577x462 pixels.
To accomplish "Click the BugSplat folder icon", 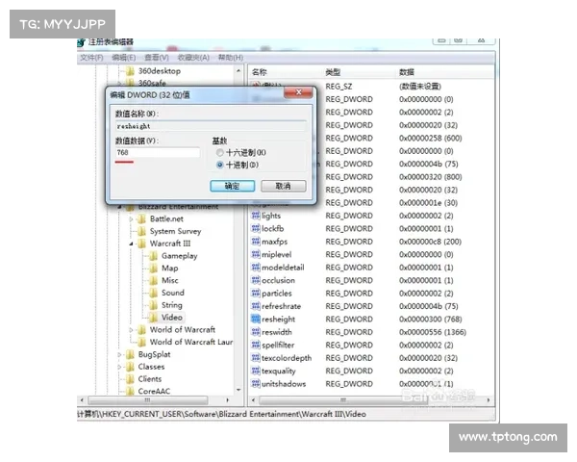I will [x=130, y=354].
